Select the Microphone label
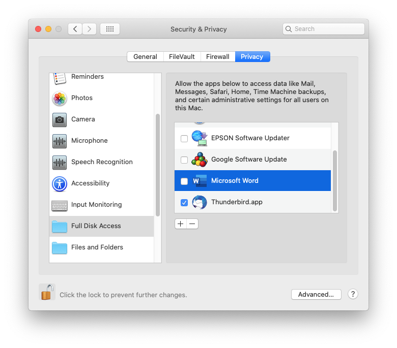The height and width of the screenshot is (348, 397). click(x=90, y=141)
